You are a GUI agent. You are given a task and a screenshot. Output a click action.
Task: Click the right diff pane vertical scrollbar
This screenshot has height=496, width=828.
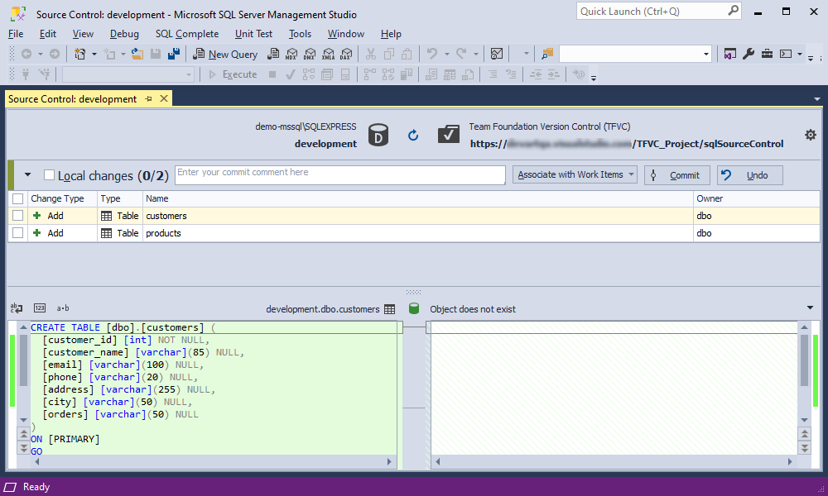804,373
